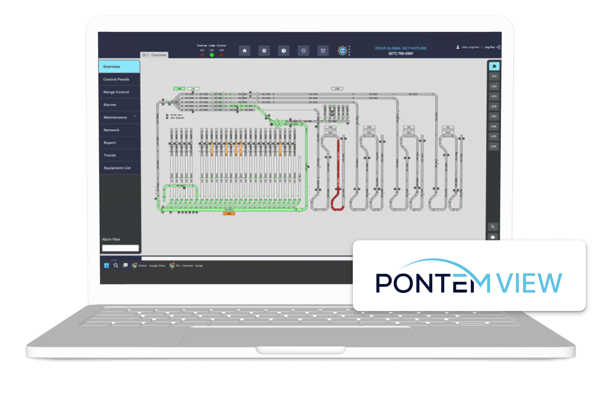Viewport: 593px width, 393px height.
Task: Jump to CP4 in right panel
Action: (494, 107)
